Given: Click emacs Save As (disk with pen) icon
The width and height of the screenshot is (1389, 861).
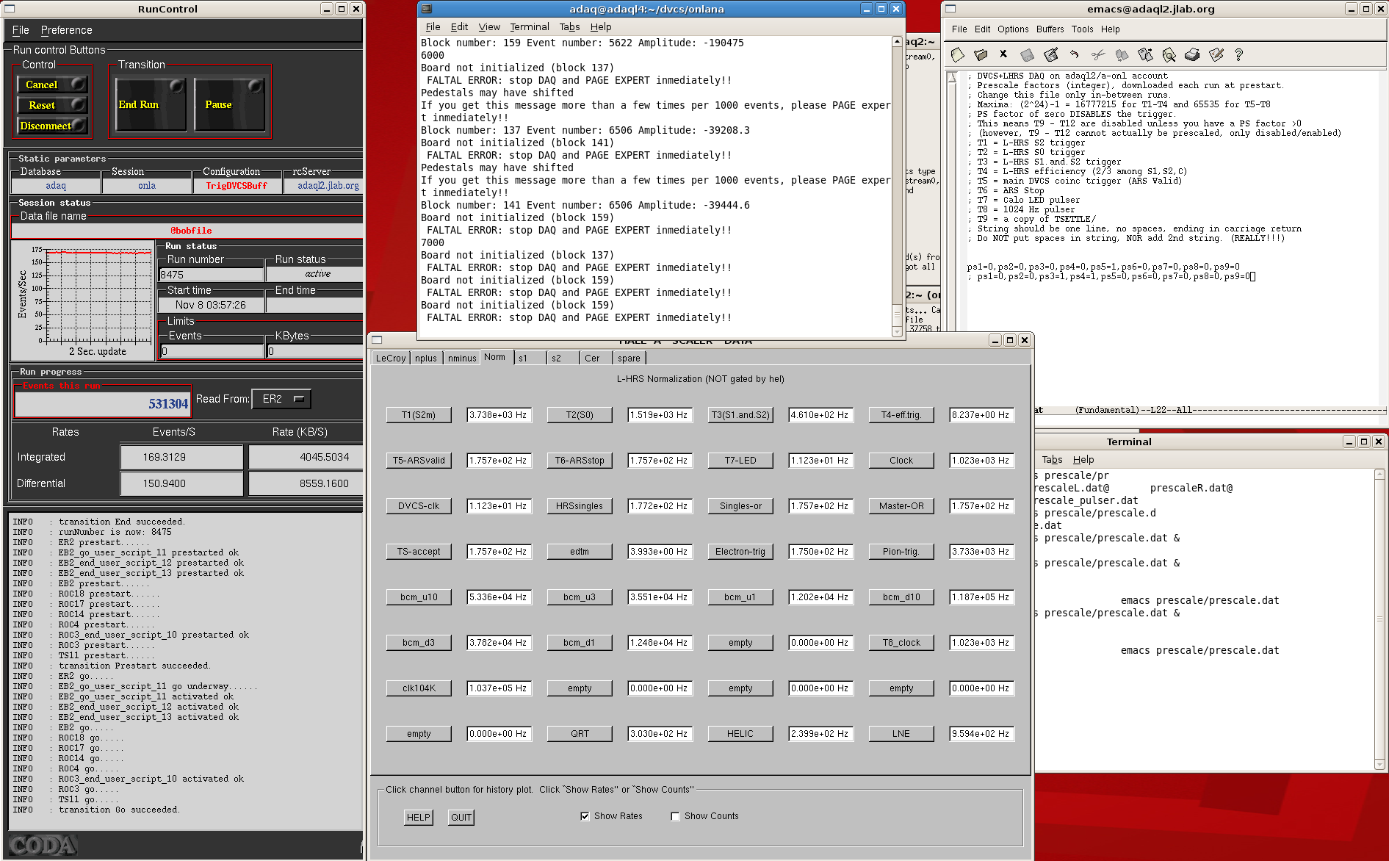Looking at the screenshot, I should point(1051,55).
